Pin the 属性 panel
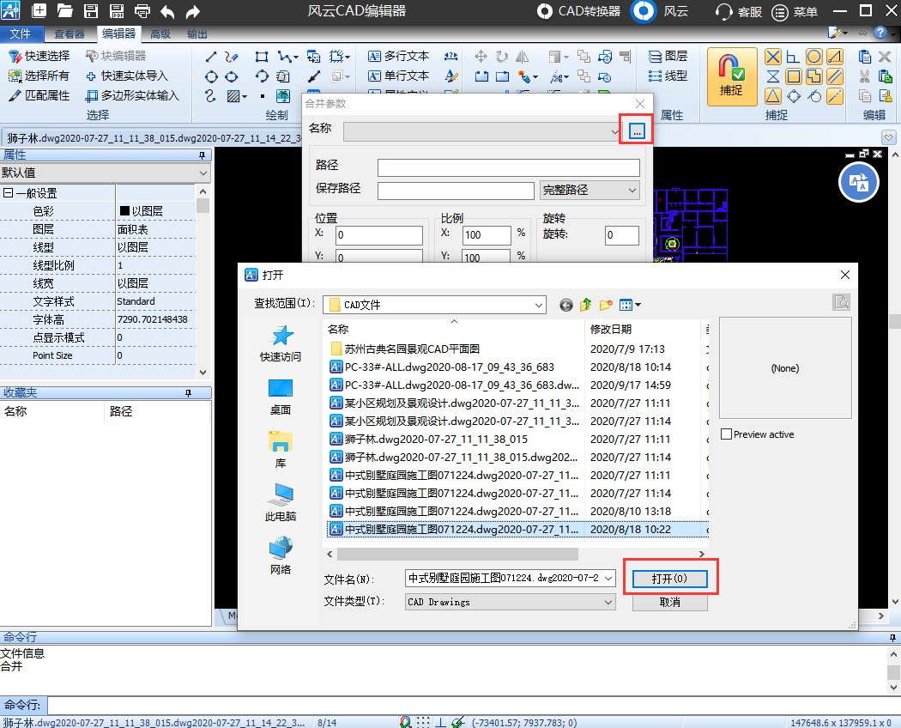The height and width of the screenshot is (728, 901). (x=202, y=155)
